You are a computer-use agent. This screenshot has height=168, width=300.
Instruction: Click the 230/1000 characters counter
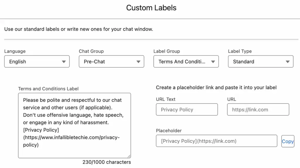pos(107,162)
